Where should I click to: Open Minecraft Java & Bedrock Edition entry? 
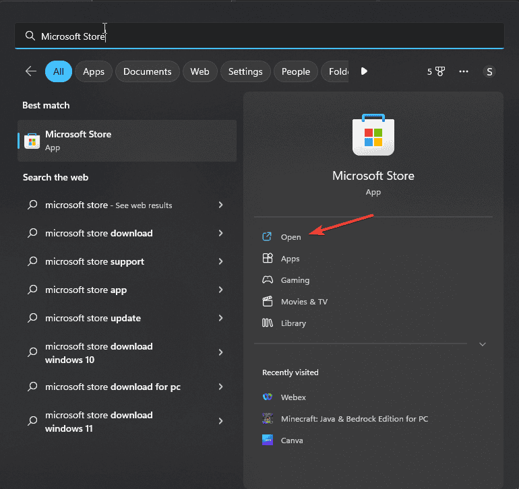point(354,419)
